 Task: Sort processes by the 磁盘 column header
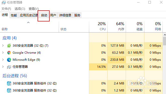(x=135, y=27)
